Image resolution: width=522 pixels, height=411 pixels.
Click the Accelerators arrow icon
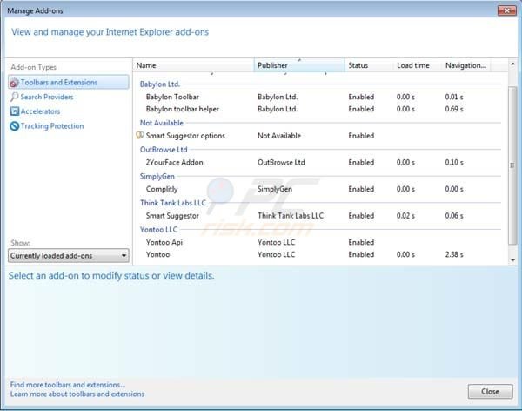[14, 111]
